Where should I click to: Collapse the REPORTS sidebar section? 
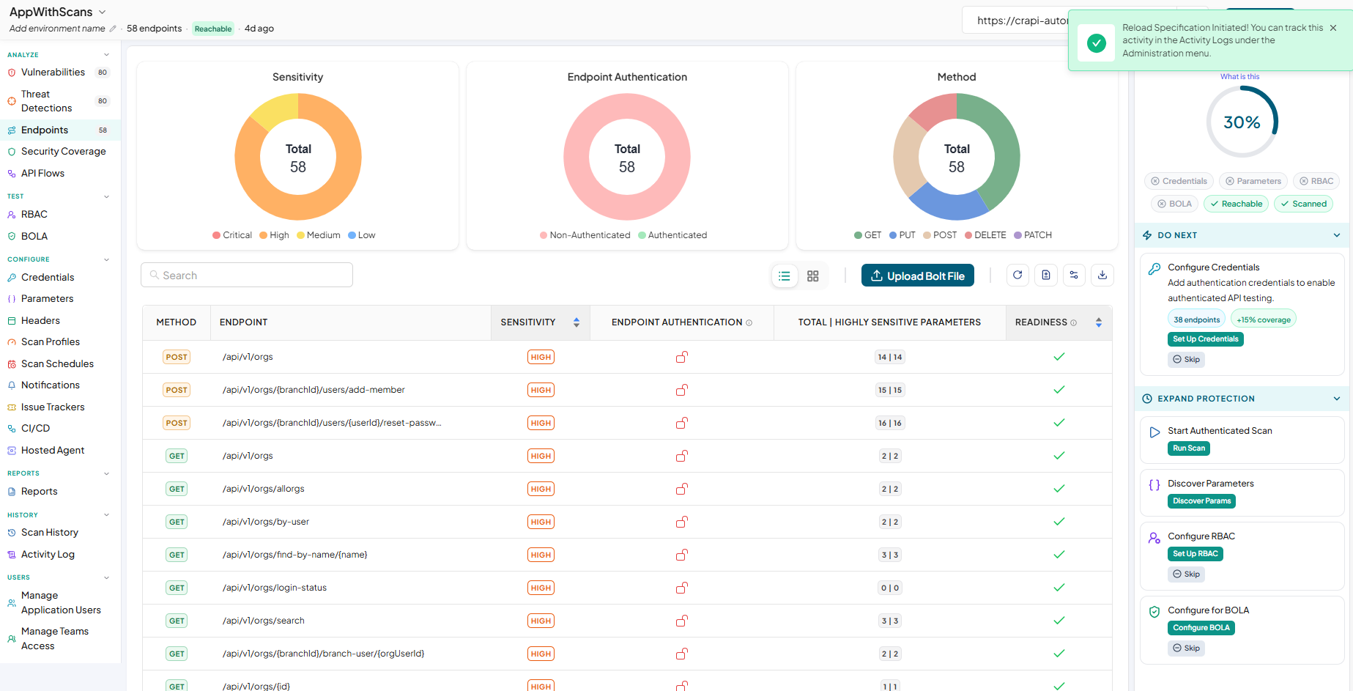[107, 473]
